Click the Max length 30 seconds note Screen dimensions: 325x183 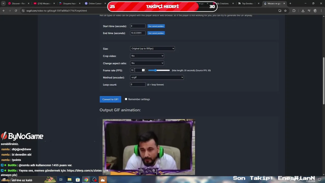(x=183, y=70)
